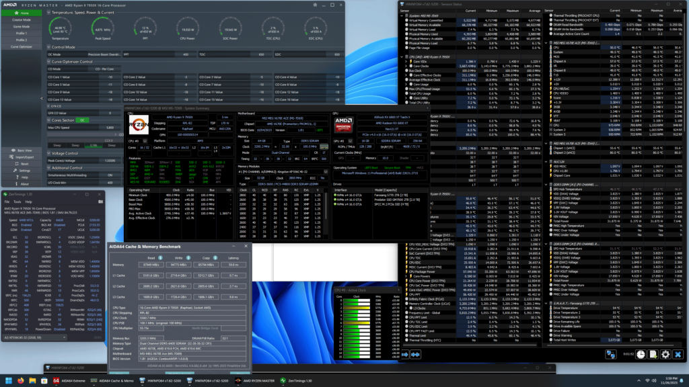
Task: Open ZenTimings Help menu
Action: (x=28, y=202)
